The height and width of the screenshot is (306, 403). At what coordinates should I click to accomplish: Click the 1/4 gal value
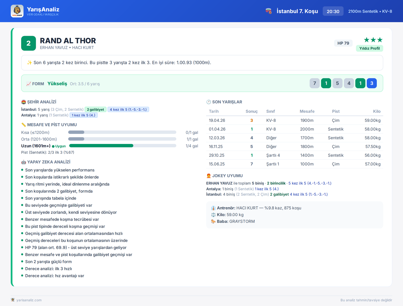point(192,146)
